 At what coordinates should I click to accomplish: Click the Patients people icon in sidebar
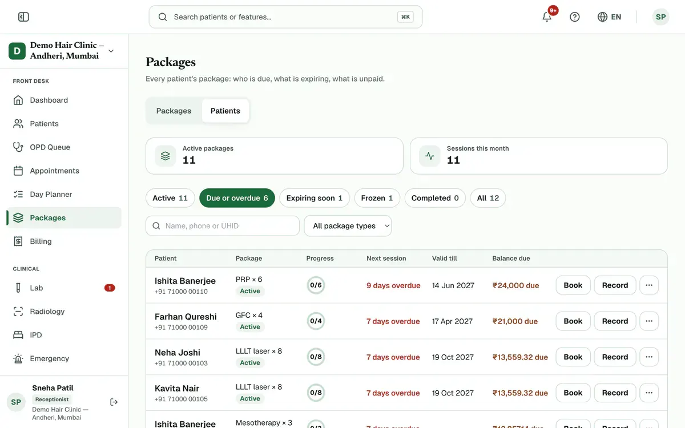(18, 123)
